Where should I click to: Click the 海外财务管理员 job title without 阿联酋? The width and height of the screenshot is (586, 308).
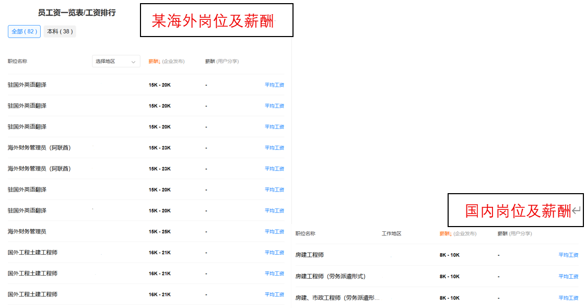point(27,232)
